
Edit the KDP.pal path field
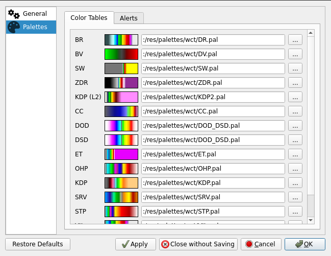click(x=213, y=183)
